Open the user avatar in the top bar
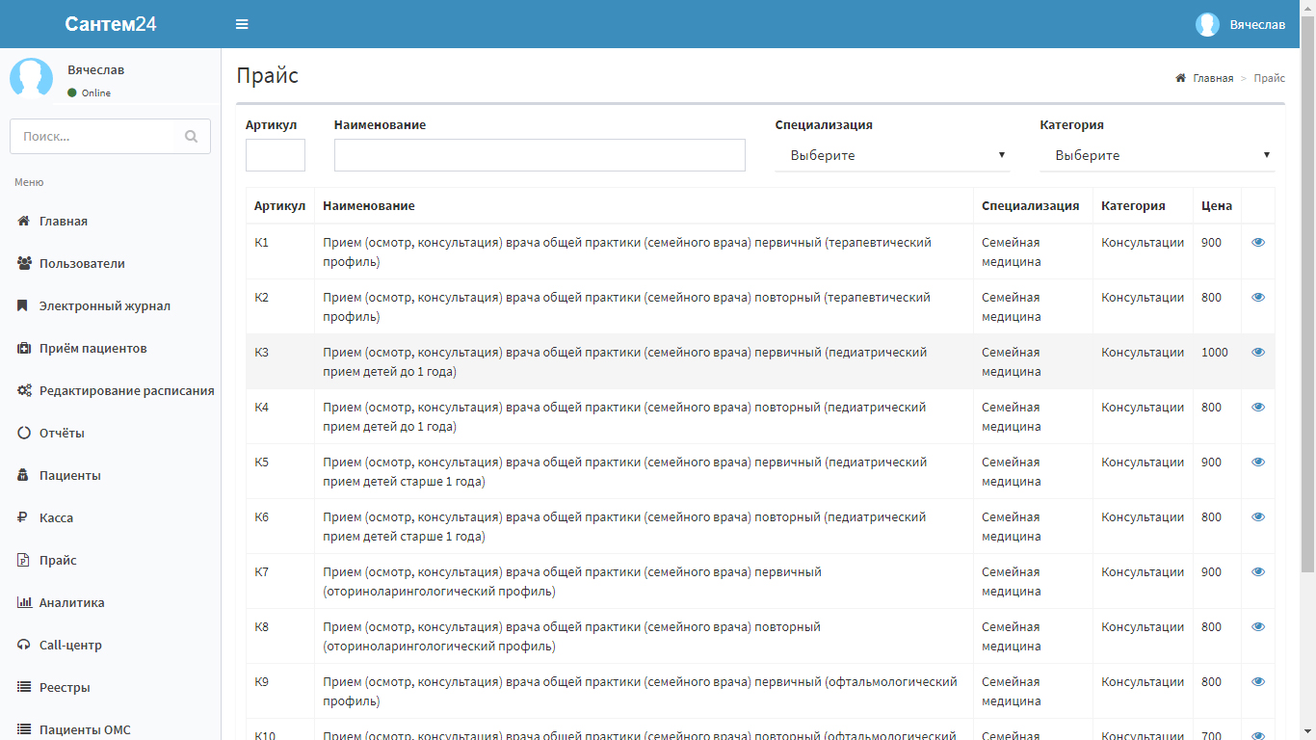The width and height of the screenshot is (1316, 740). tap(1207, 24)
